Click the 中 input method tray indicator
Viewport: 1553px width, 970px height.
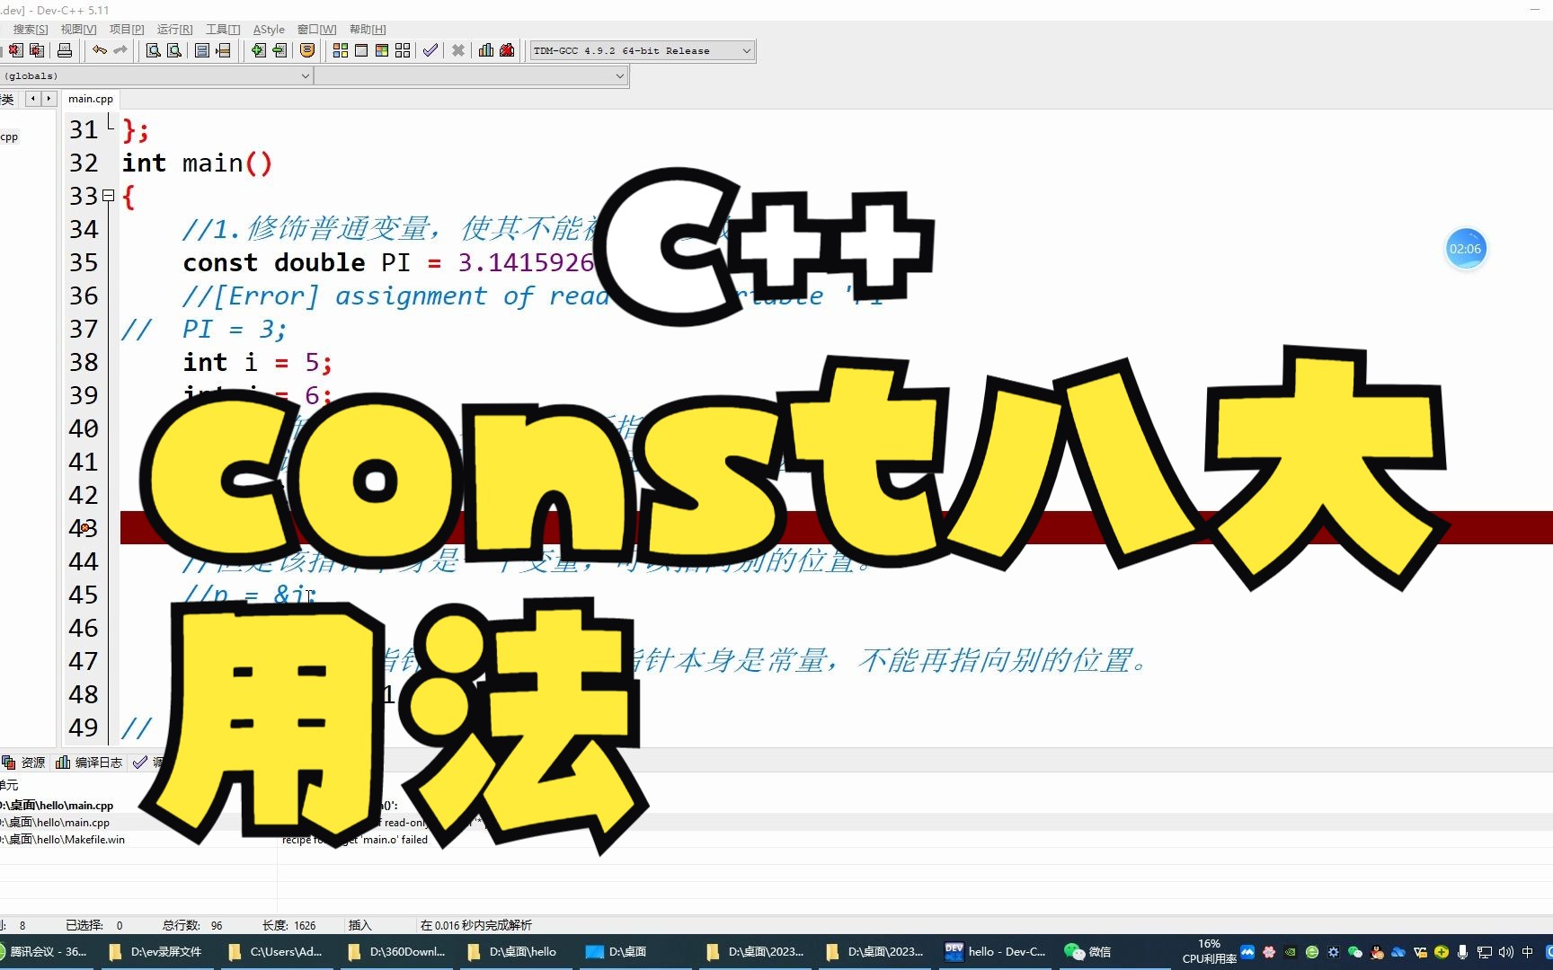1528,952
